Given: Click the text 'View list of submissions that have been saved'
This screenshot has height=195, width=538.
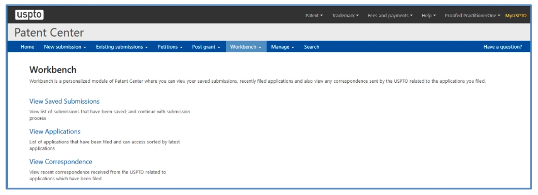Looking at the screenshot, I should [78, 112].
